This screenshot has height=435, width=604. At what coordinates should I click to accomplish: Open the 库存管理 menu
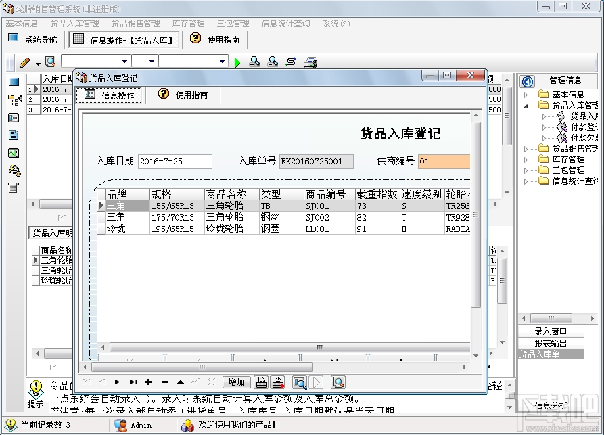click(188, 24)
